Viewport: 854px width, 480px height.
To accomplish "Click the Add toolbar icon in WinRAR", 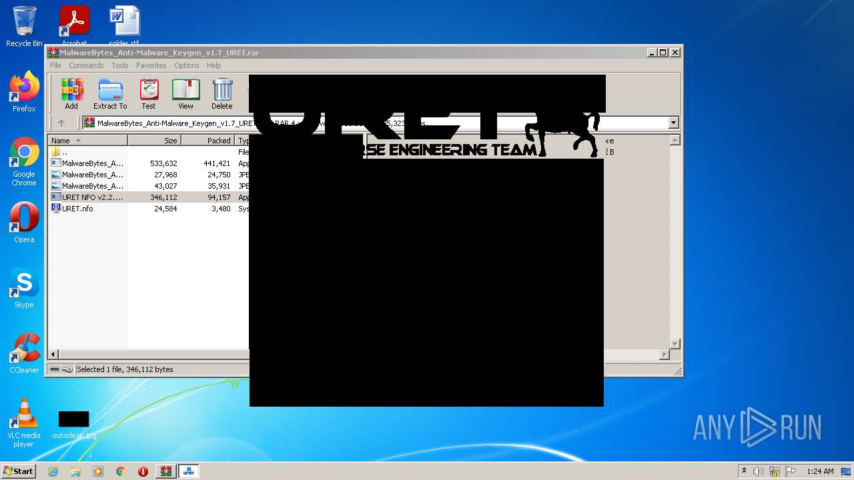I will tap(71, 94).
